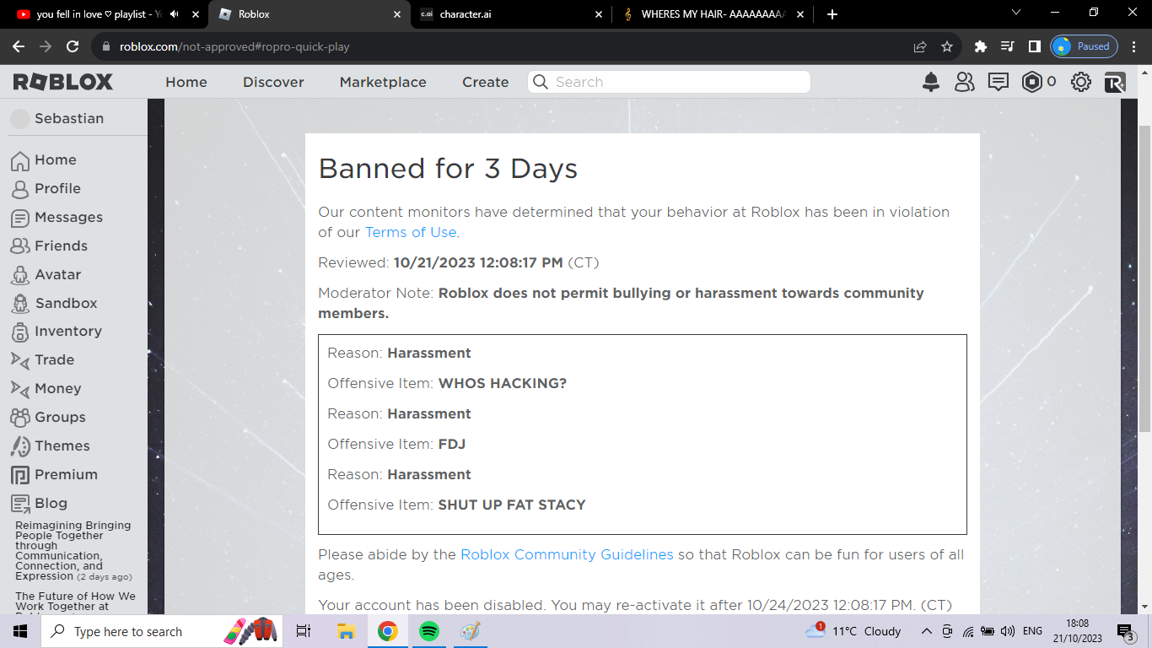
Task: Click the browser back arrow
Action: (19, 46)
